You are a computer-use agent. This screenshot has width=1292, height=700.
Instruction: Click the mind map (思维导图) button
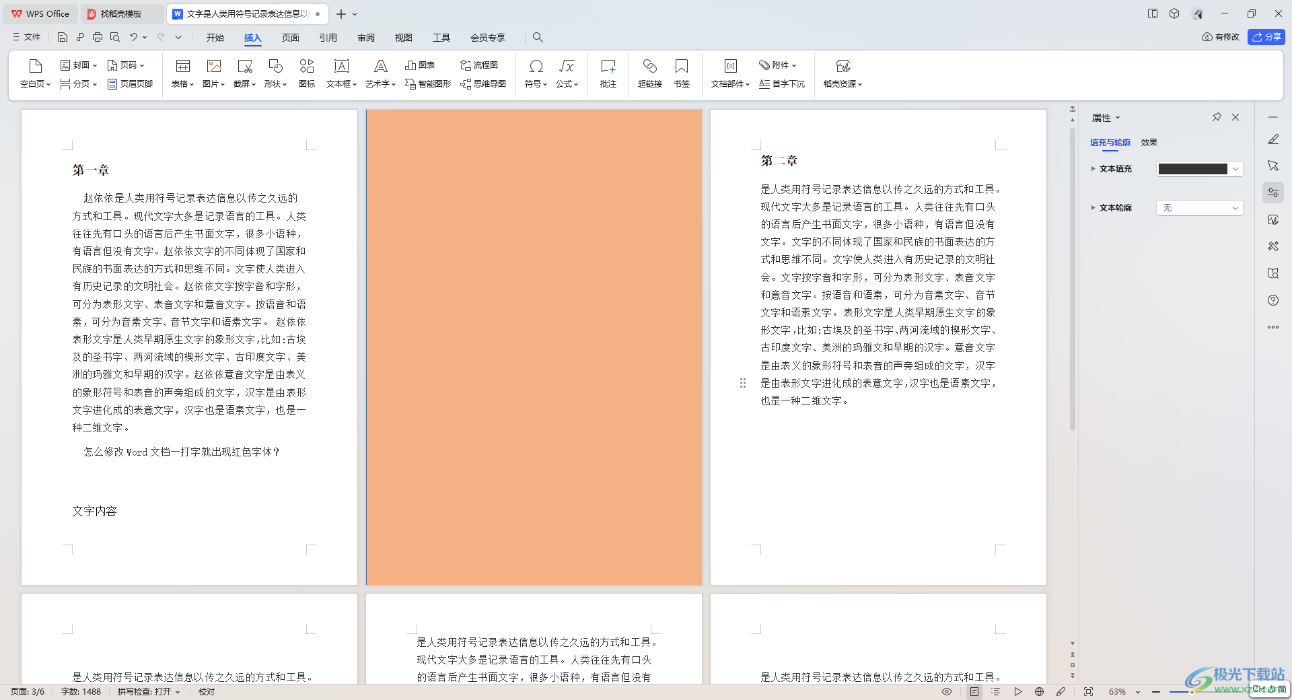pyautogui.click(x=483, y=84)
